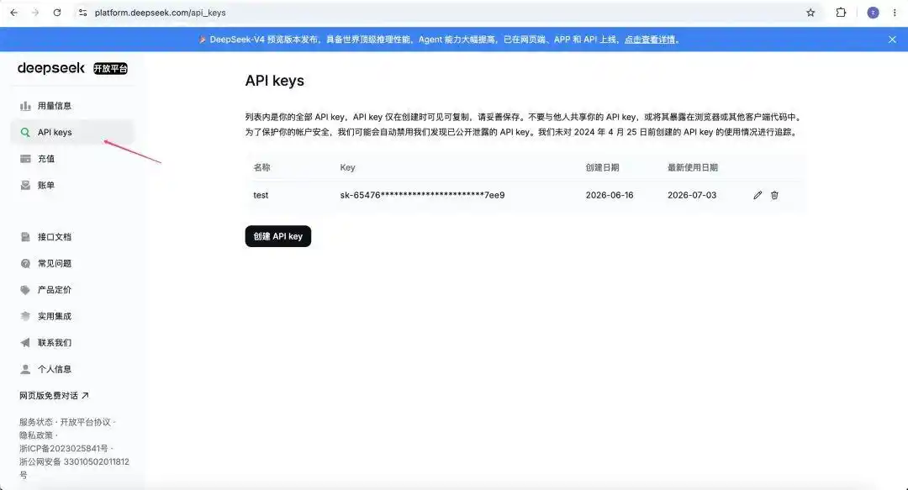908x490 pixels.
Task: Open the 浙公网安备 33010502011812号 link
Action: [x=74, y=468]
